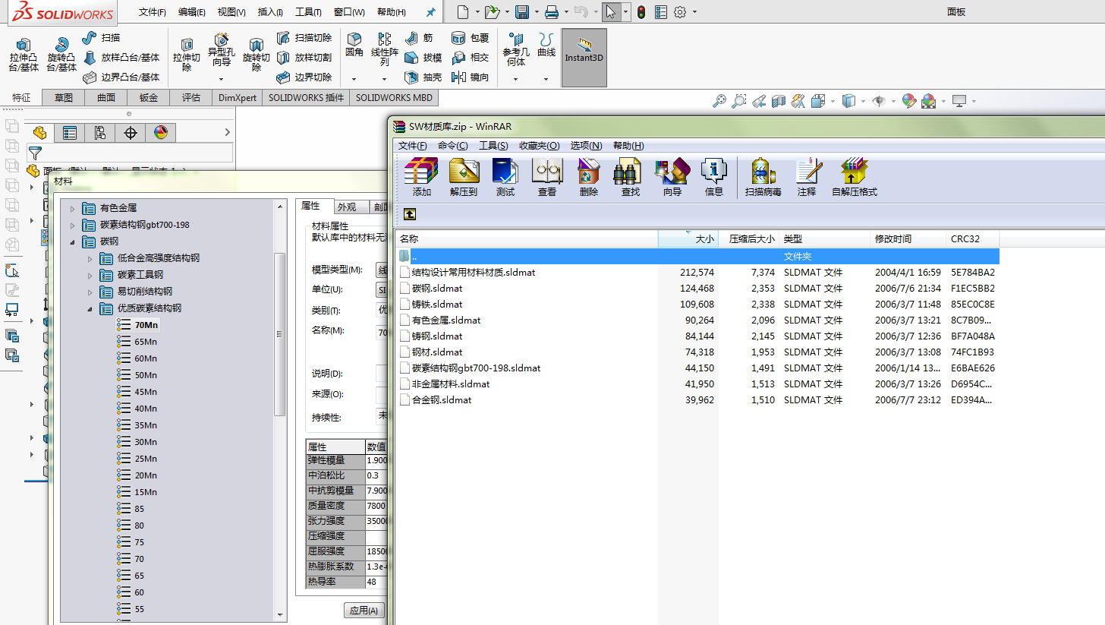
Task: Click WinRAR 自解压格式 SFX icon
Action: click(x=855, y=178)
